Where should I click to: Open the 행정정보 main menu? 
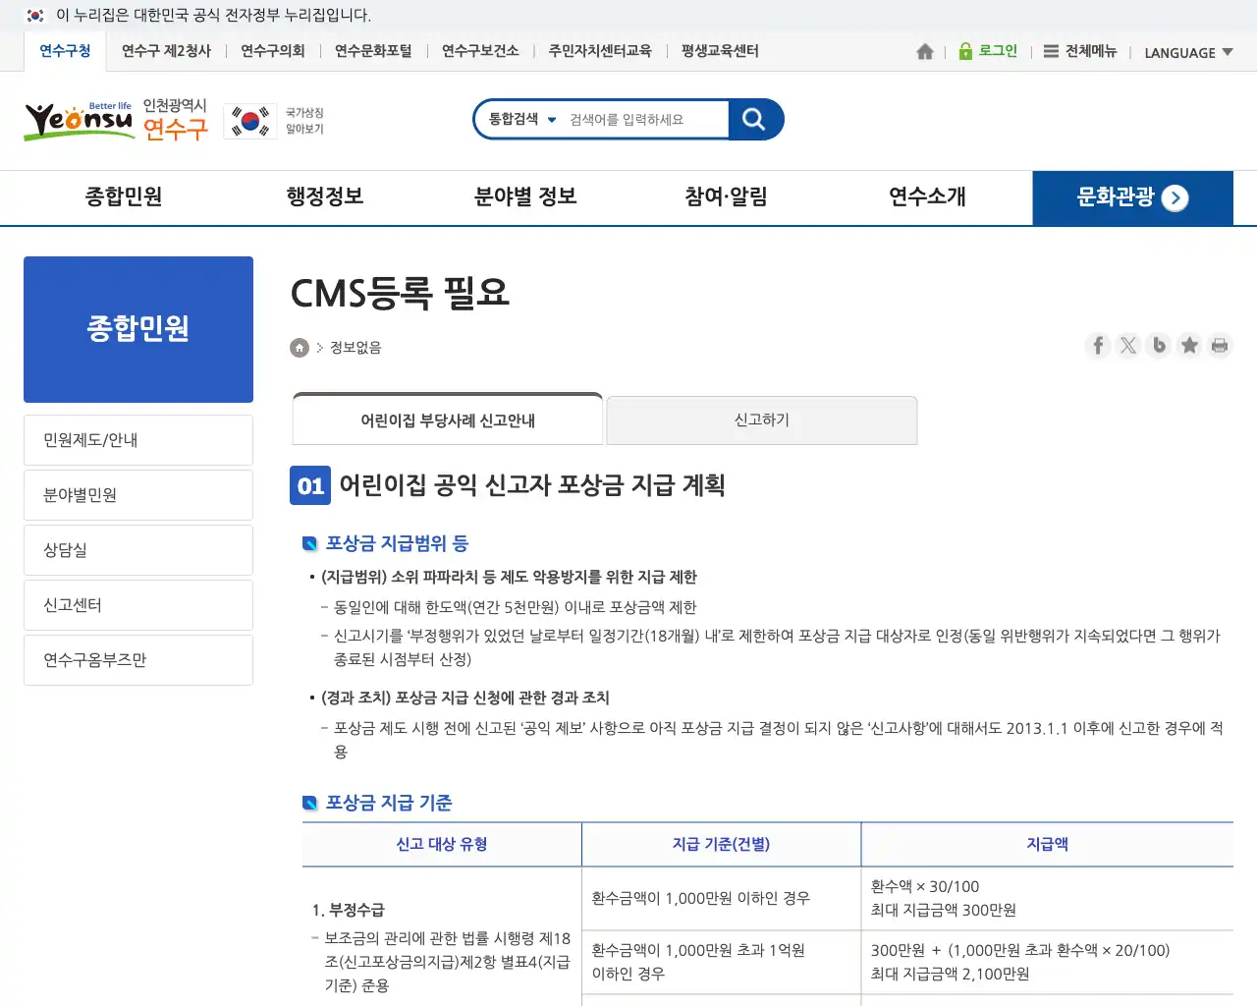tap(325, 197)
